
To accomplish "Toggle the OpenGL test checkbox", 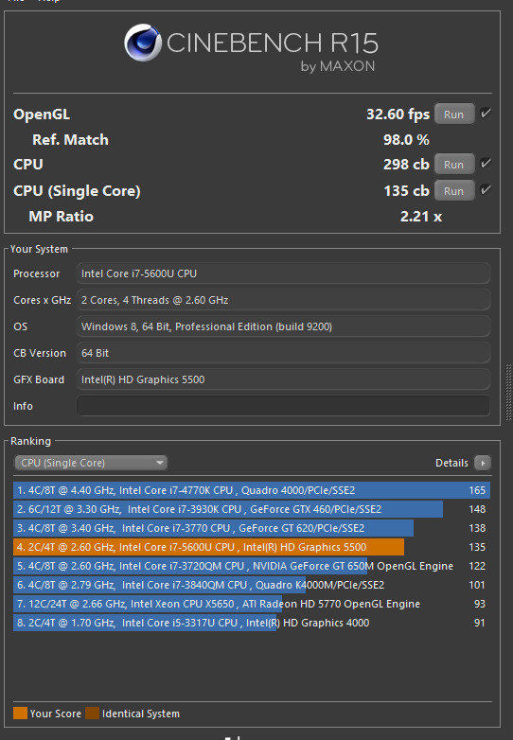I will pos(486,114).
